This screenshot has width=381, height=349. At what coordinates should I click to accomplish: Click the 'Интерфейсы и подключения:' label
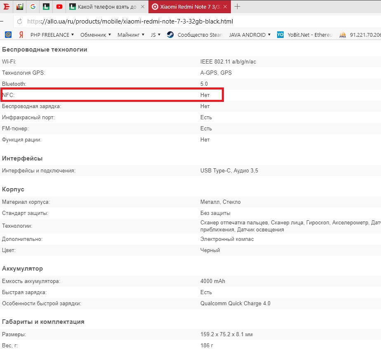[39, 171]
